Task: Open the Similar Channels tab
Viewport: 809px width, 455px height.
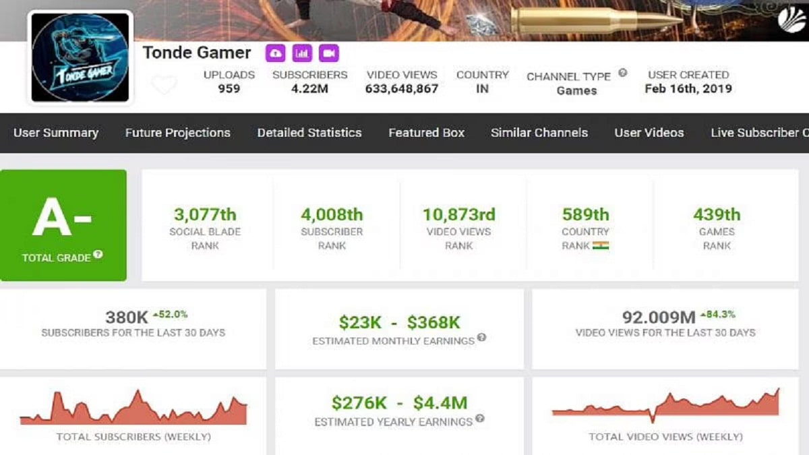Action: coord(539,133)
